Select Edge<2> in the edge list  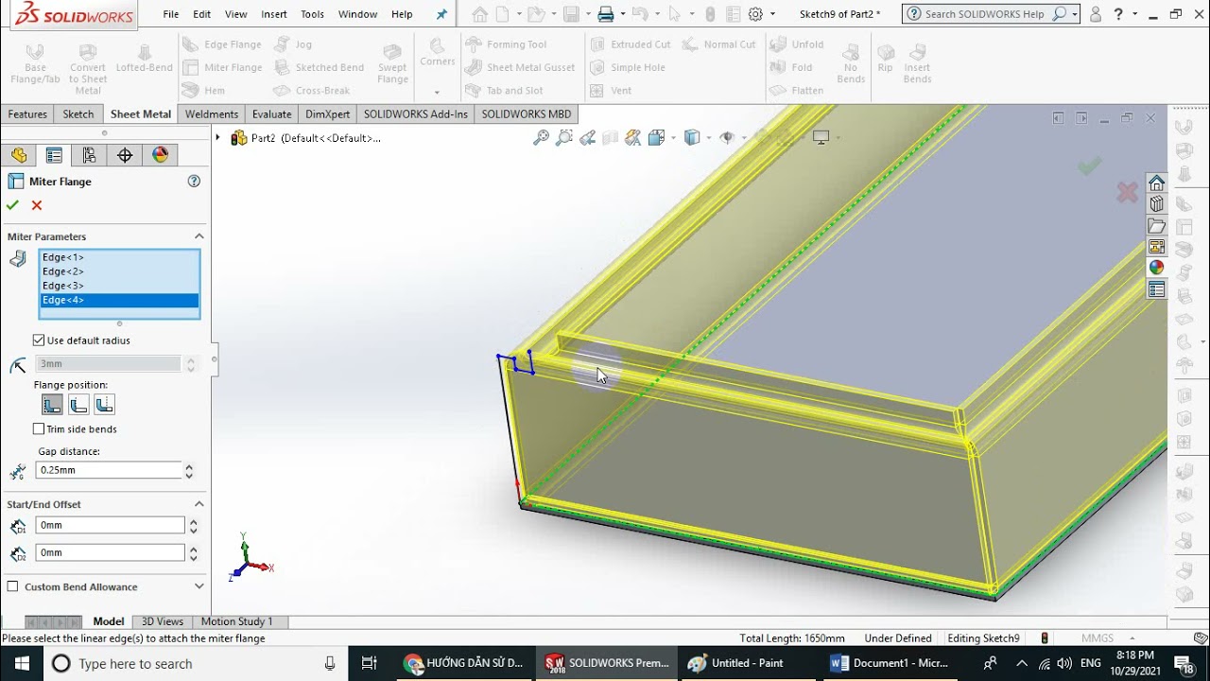[119, 271]
